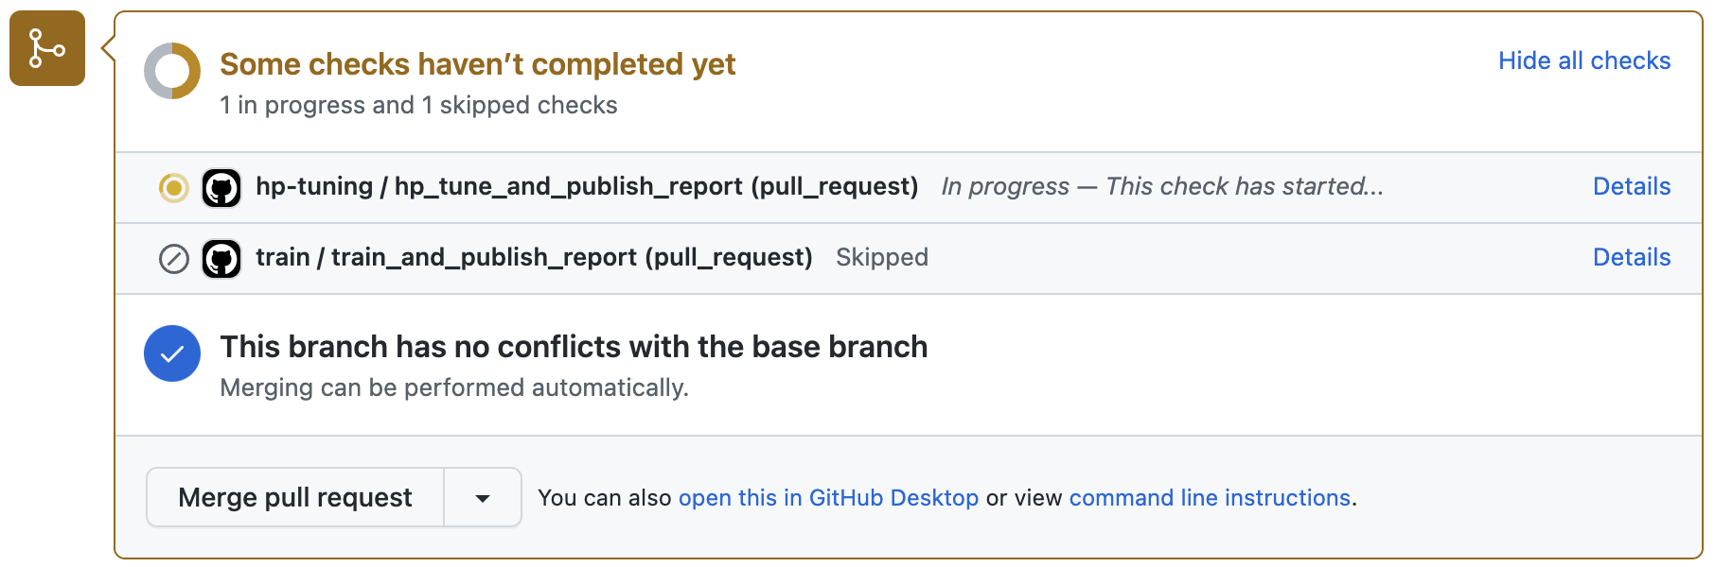Open Details for train check
The height and width of the screenshot is (567, 1715).
(x=1632, y=257)
